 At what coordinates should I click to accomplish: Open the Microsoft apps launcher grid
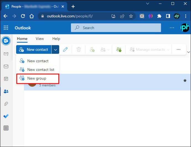tap(6, 28)
